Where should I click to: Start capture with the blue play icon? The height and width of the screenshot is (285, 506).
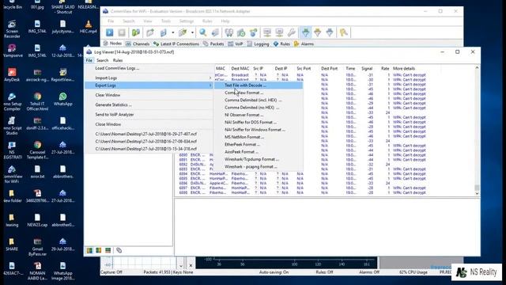tap(109, 32)
